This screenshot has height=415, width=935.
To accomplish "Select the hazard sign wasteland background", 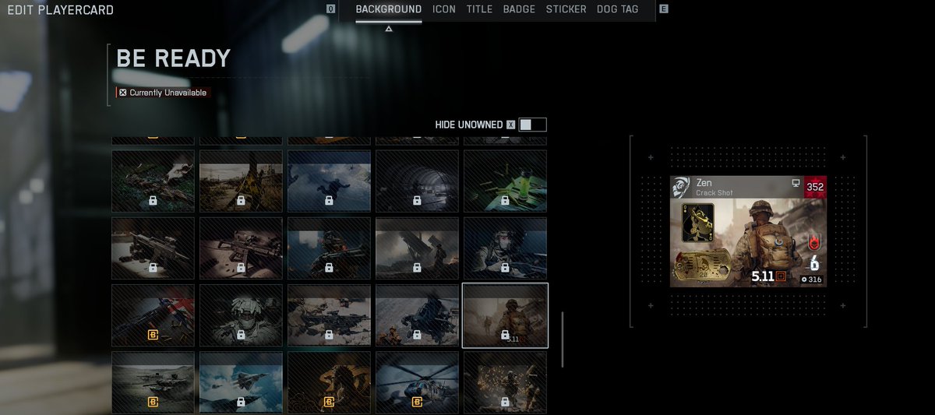I will 241,181.
